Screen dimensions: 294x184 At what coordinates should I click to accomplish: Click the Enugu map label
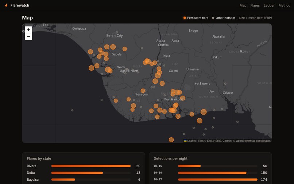(193, 31)
